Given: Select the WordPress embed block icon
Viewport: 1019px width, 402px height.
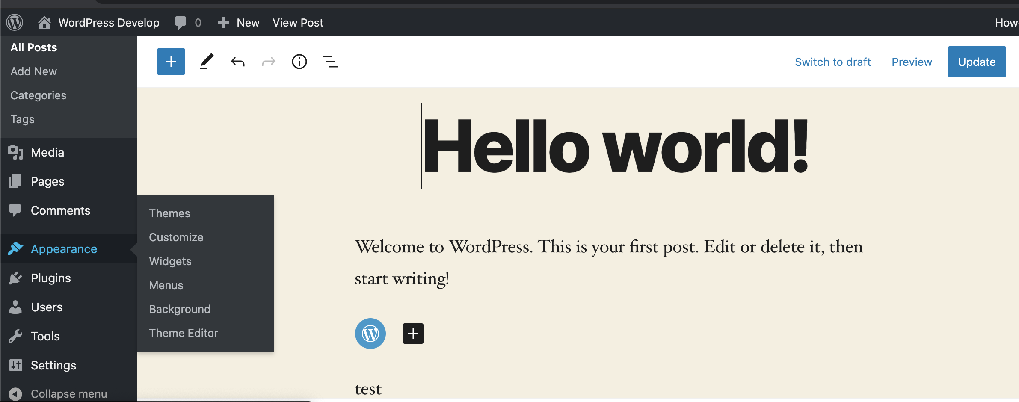Looking at the screenshot, I should point(370,334).
